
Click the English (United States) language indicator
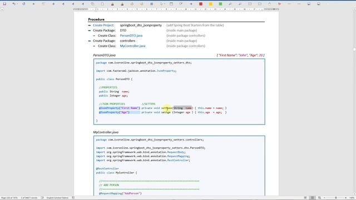[57, 198]
